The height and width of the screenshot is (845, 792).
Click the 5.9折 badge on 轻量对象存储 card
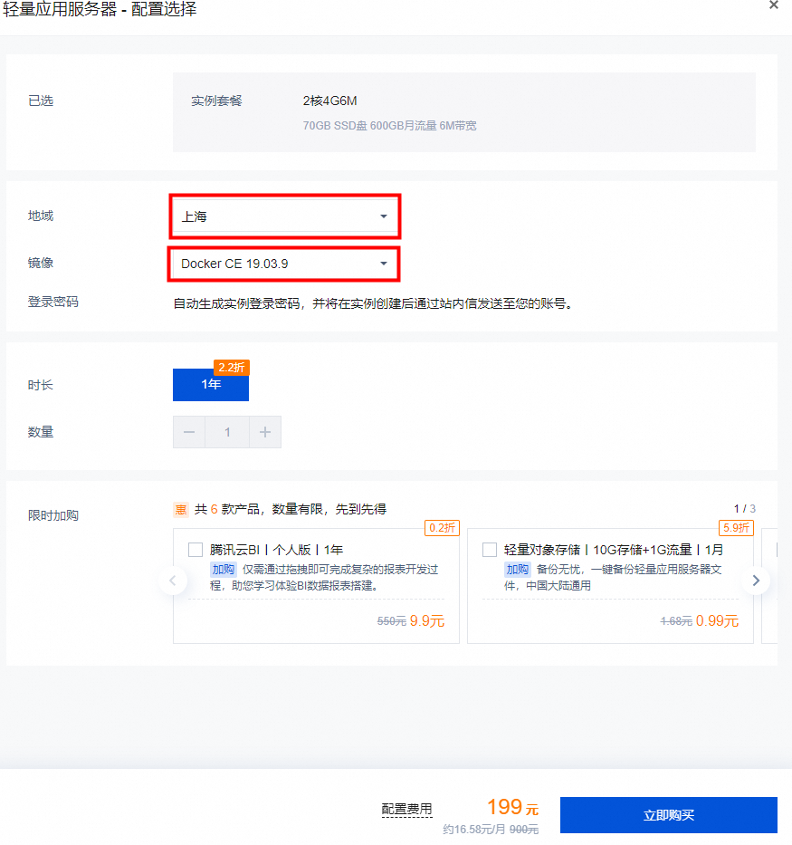(x=736, y=527)
